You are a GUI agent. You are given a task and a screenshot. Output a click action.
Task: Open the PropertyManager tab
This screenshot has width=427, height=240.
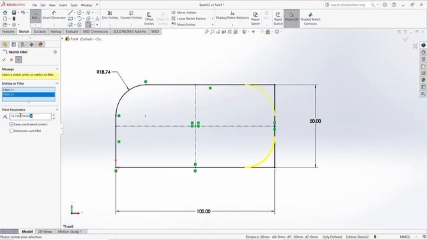(14, 45)
